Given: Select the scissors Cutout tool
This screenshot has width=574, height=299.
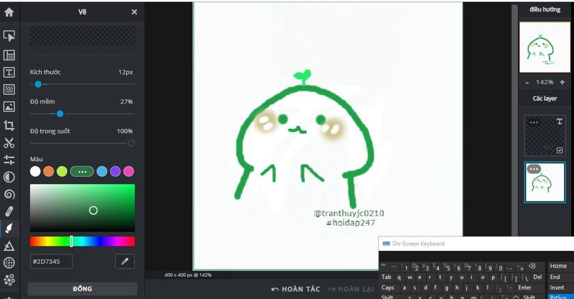Looking at the screenshot, I should 9,143.
